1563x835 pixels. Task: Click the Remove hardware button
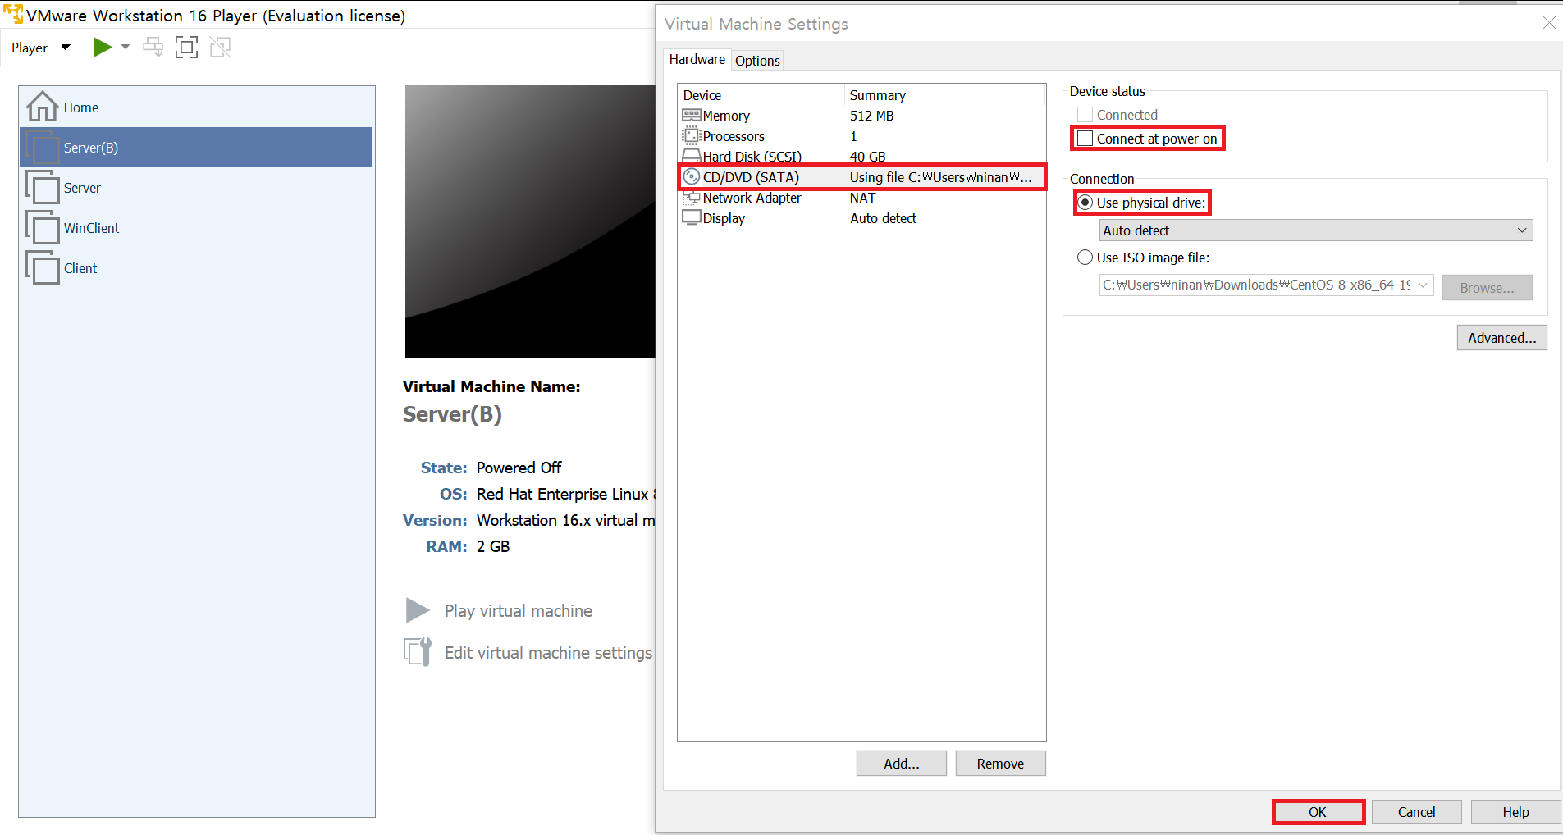click(x=1000, y=764)
